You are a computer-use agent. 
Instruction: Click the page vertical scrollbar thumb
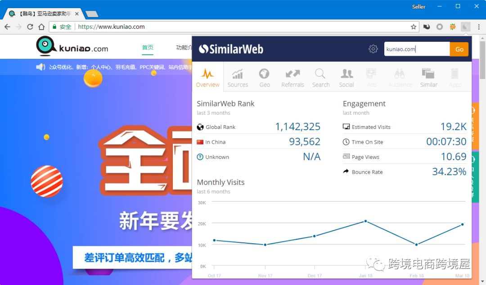click(x=482, y=60)
